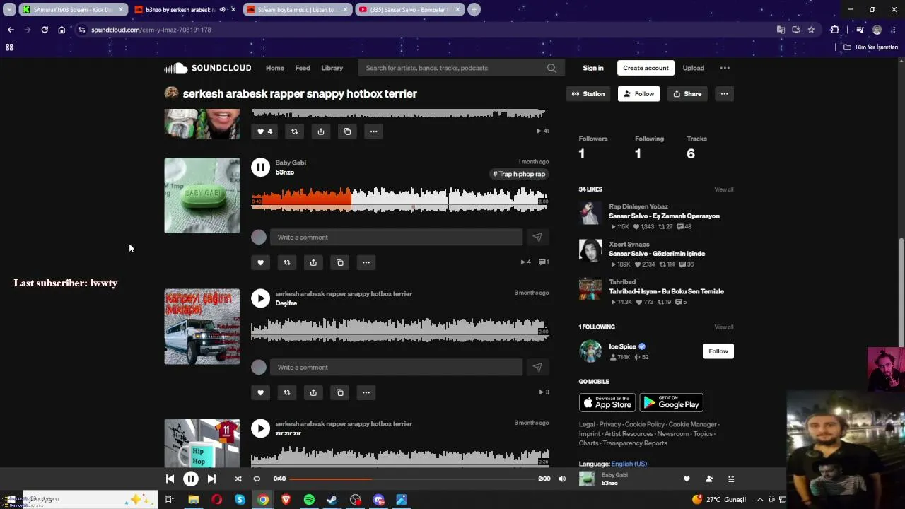The image size is (905, 509).
Task: Copy link of the Deşifre track
Action: [339, 392]
